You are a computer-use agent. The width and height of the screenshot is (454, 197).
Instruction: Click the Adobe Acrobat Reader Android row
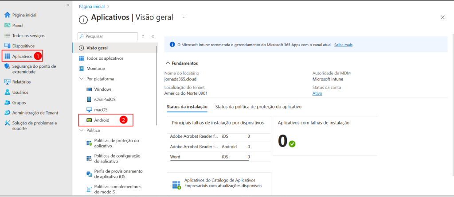(219, 147)
